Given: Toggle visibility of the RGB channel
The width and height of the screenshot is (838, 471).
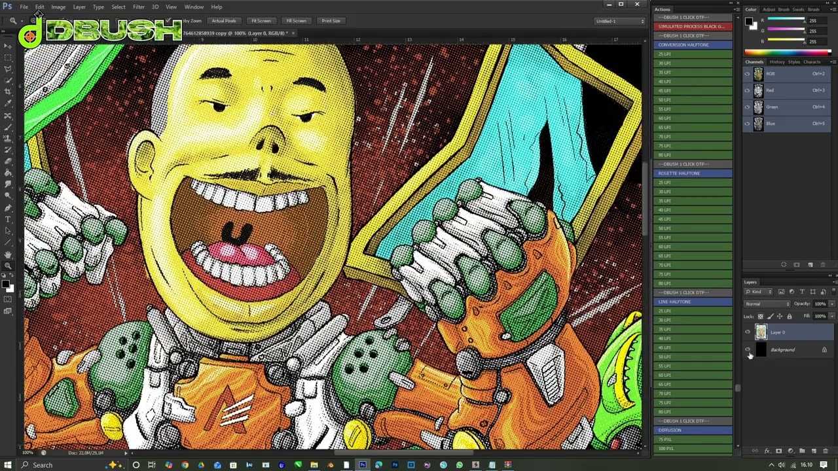Looking at the screenshot, I should [x=748, y=74].
